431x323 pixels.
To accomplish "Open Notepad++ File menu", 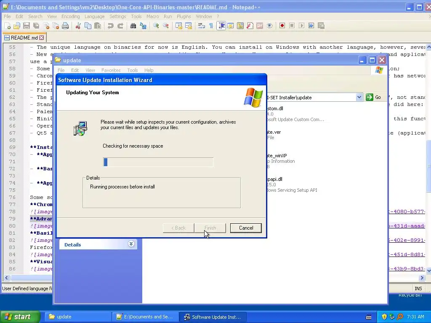I will pyautogui.click(x=7, y=16).
